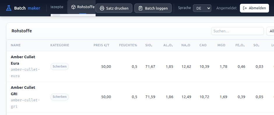Click the Abmelden button

pos(254,8)
